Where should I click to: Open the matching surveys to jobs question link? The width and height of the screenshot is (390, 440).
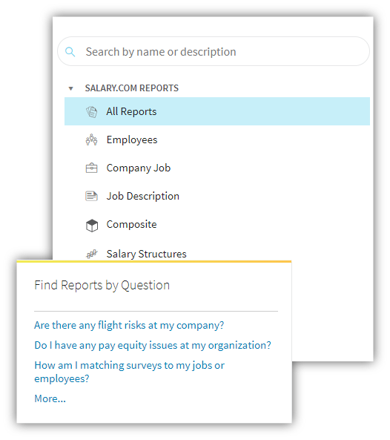click(x=129, y=372)
